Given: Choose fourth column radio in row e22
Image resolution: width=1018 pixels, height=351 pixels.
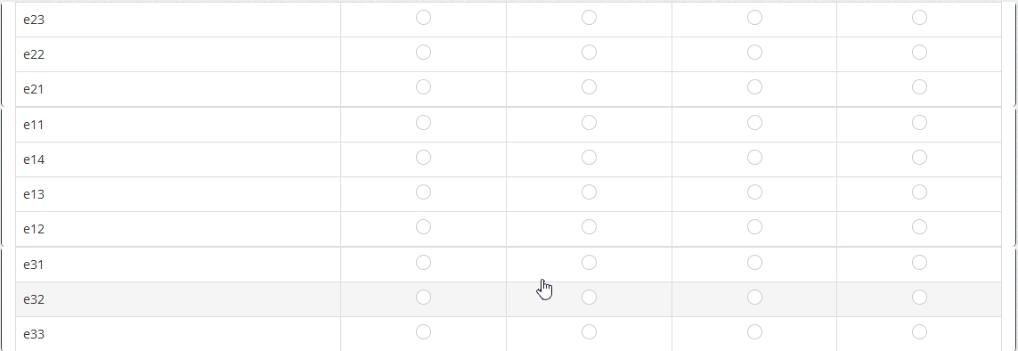Looking at the screenshot, I should [x=919, y=52].
